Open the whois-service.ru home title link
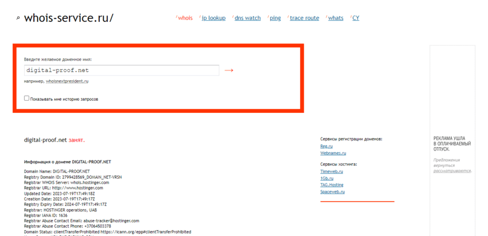The height and width of the screenshot is (236, 488). pos(68,18)
